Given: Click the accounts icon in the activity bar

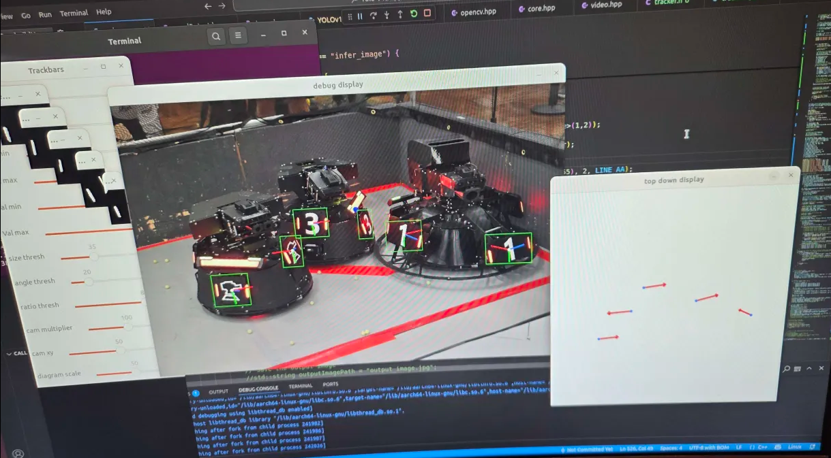Looking at the screenshot, I should (x=18, y=453).
